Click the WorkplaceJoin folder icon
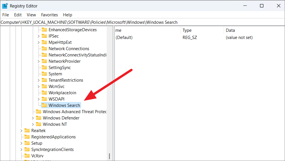 44,93
